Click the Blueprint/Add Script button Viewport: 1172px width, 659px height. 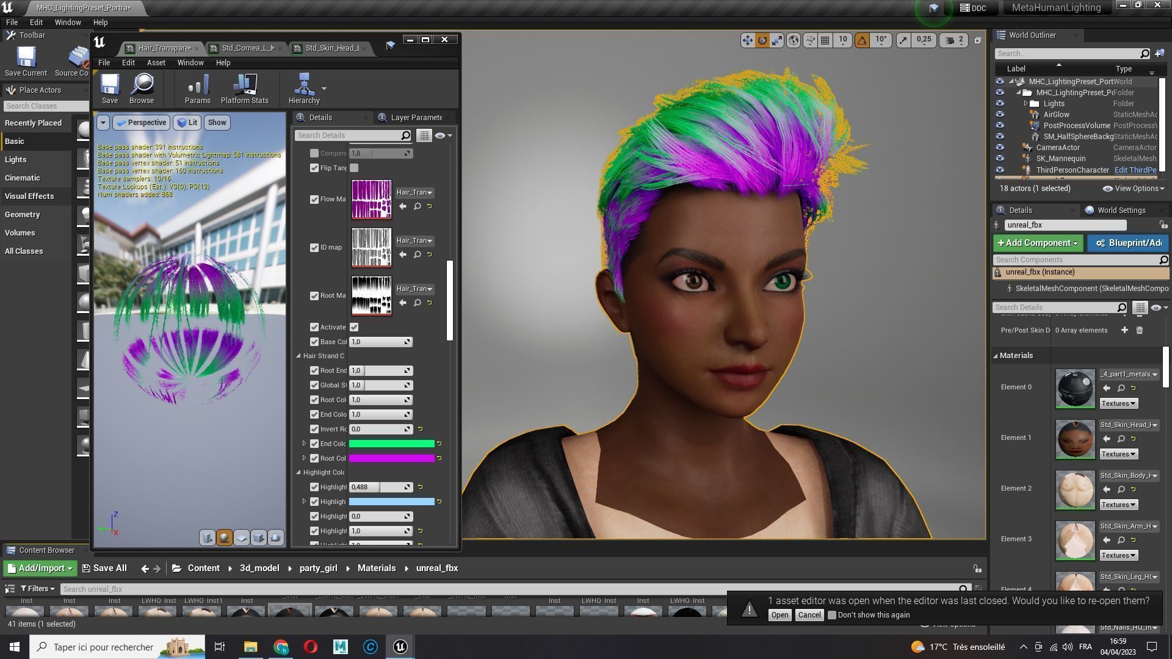(x=1128, y=243)
